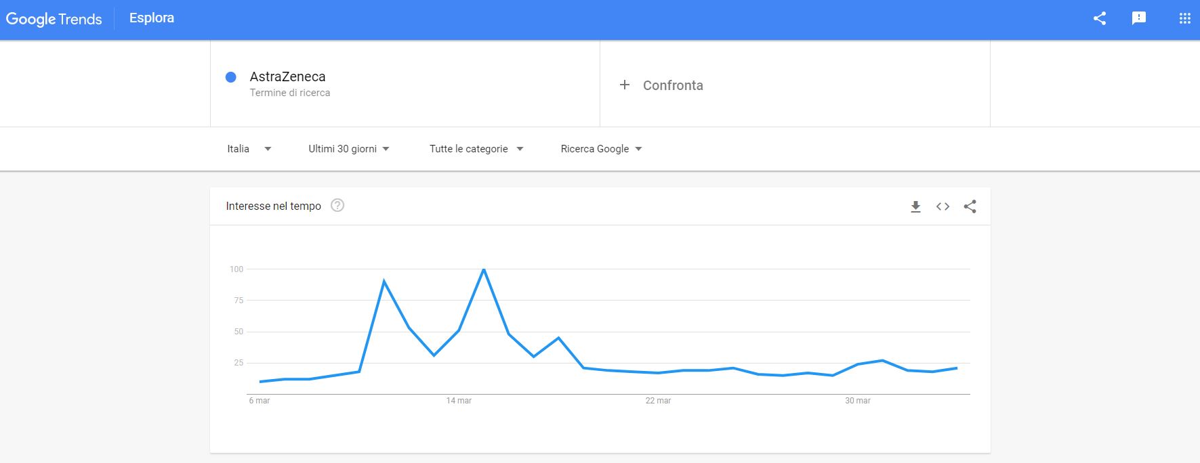Open the send feedback icon

(1139, 18)
